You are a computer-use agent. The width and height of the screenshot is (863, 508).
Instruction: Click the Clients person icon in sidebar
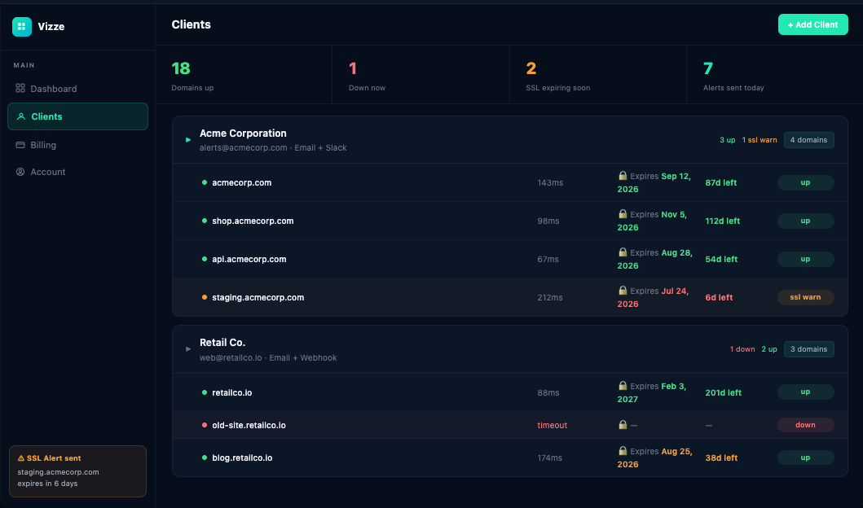pyautogui.click(x=21, y=116)
